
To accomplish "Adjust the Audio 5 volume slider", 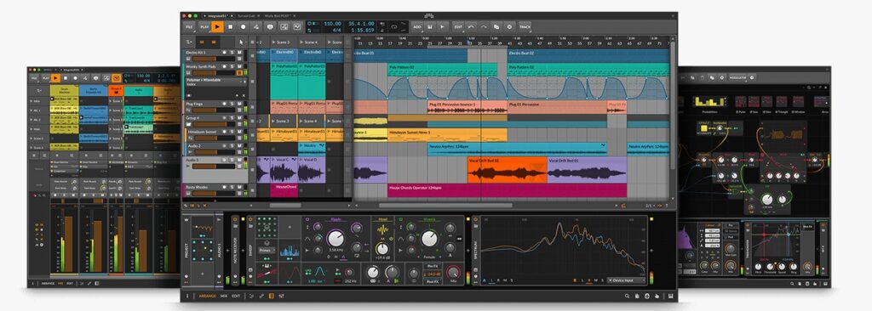I will [x=214, y=167].
